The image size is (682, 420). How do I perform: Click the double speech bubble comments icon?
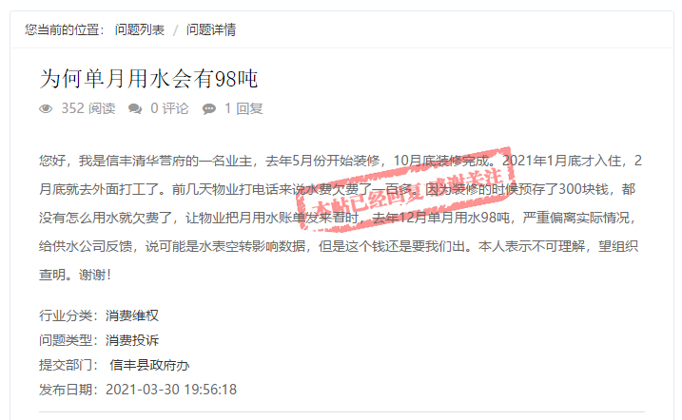(x=135, y=108)
